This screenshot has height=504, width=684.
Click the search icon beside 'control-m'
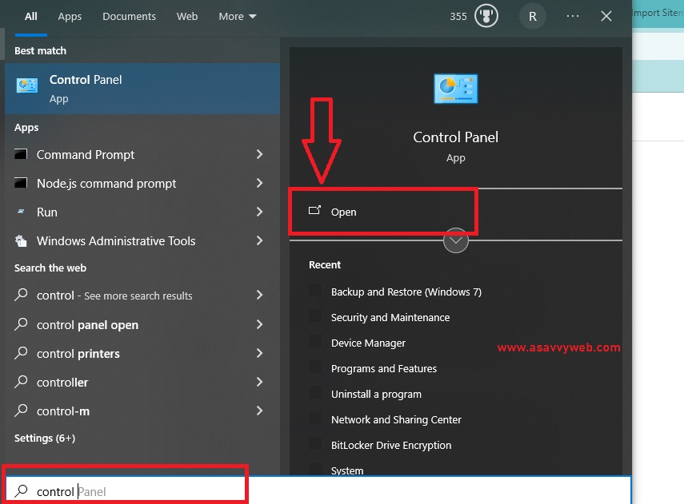tap(21, 411)
